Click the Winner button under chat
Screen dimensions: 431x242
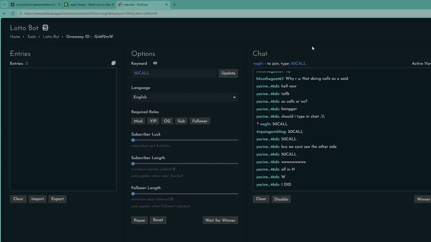point(423,199)
